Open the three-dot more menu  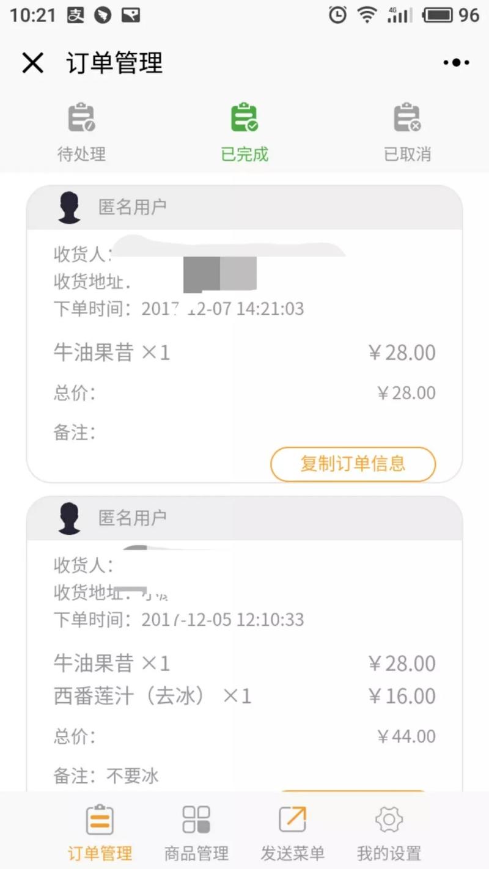(456, 62)
